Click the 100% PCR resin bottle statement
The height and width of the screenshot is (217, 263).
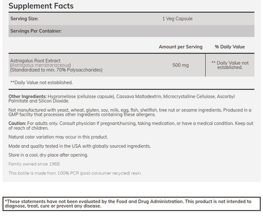tap(75, 173)
